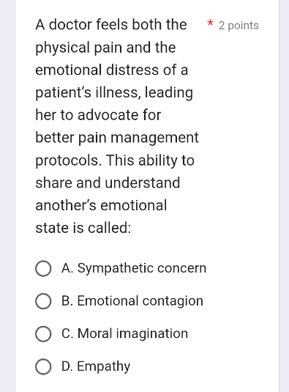Viewport: 289px width, 392px height.
Task: Click the line 'emotional distress of a'
Action: click(x=111, y=70)
